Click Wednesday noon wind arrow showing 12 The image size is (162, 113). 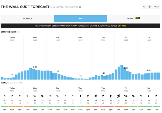(80, 96)
